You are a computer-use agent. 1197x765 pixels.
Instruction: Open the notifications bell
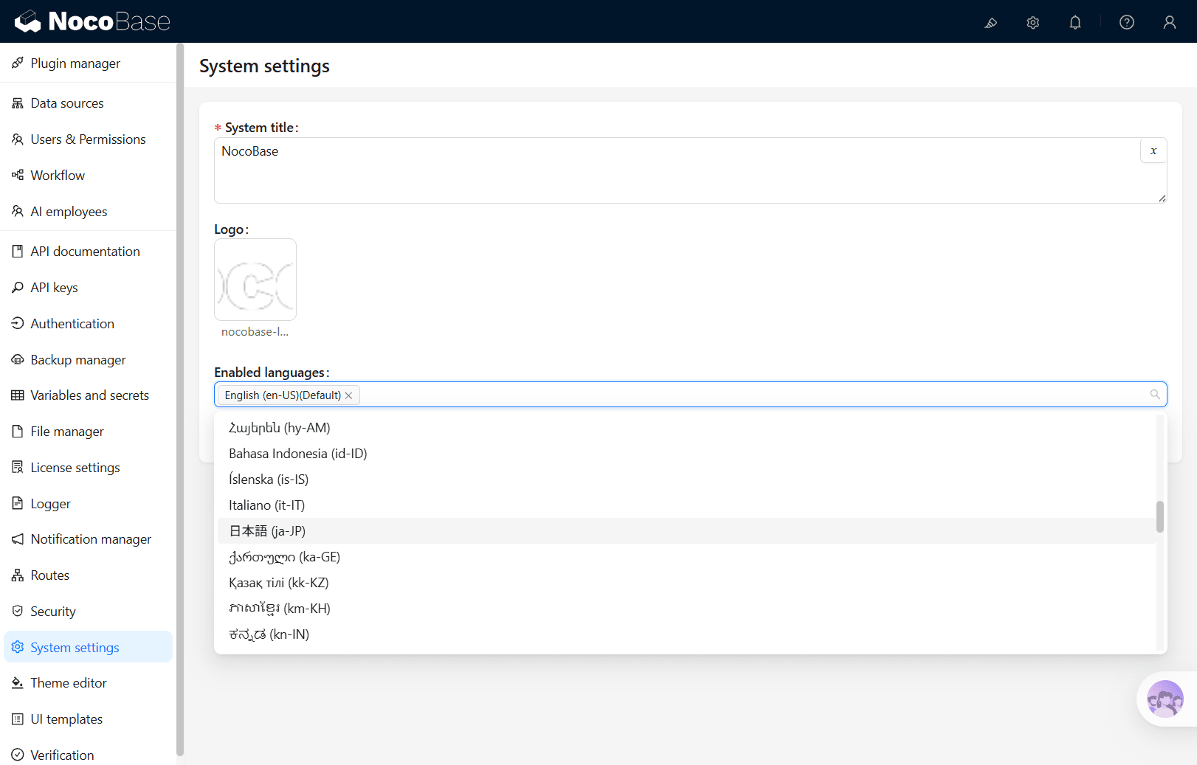pos(1075,22)
